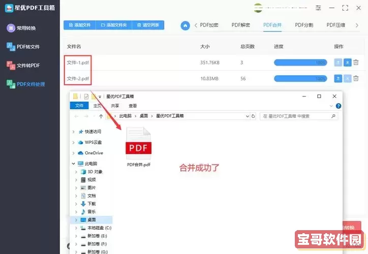Open 共享 tab in Explorer ribbon

coord(115,106)
